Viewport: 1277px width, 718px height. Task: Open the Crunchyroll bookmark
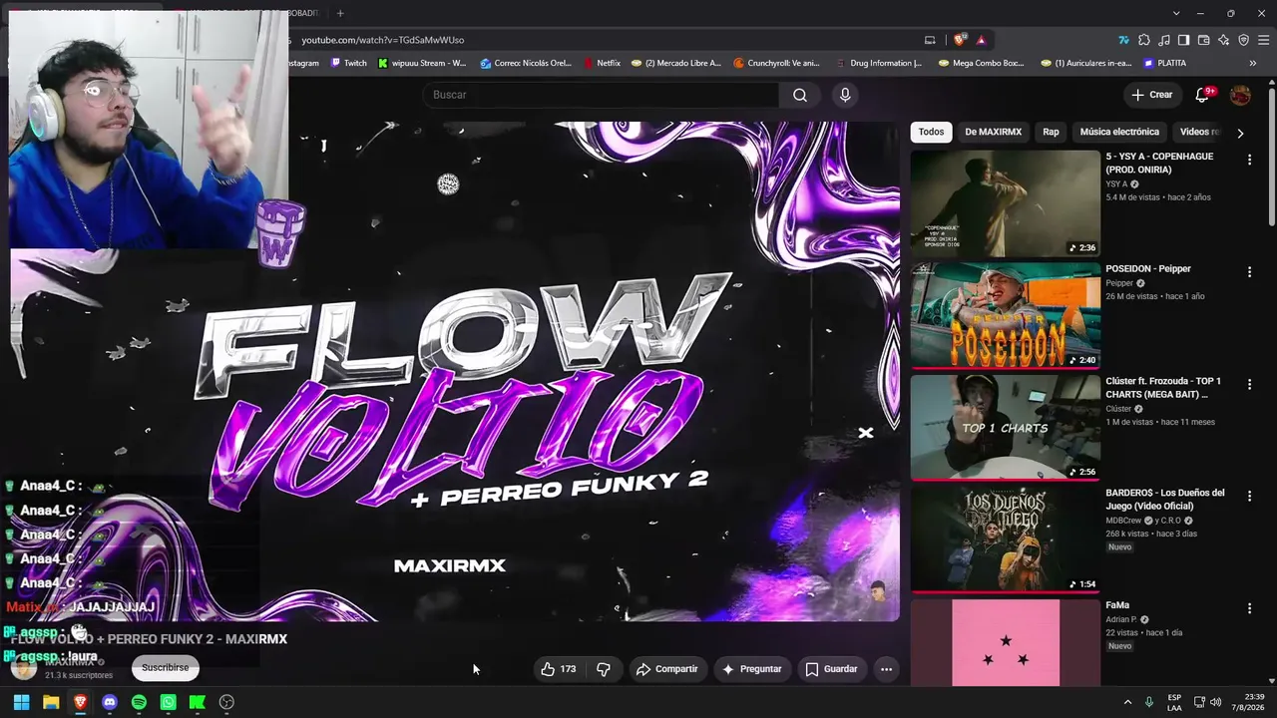pyautogui.click(x=776, y=63)
